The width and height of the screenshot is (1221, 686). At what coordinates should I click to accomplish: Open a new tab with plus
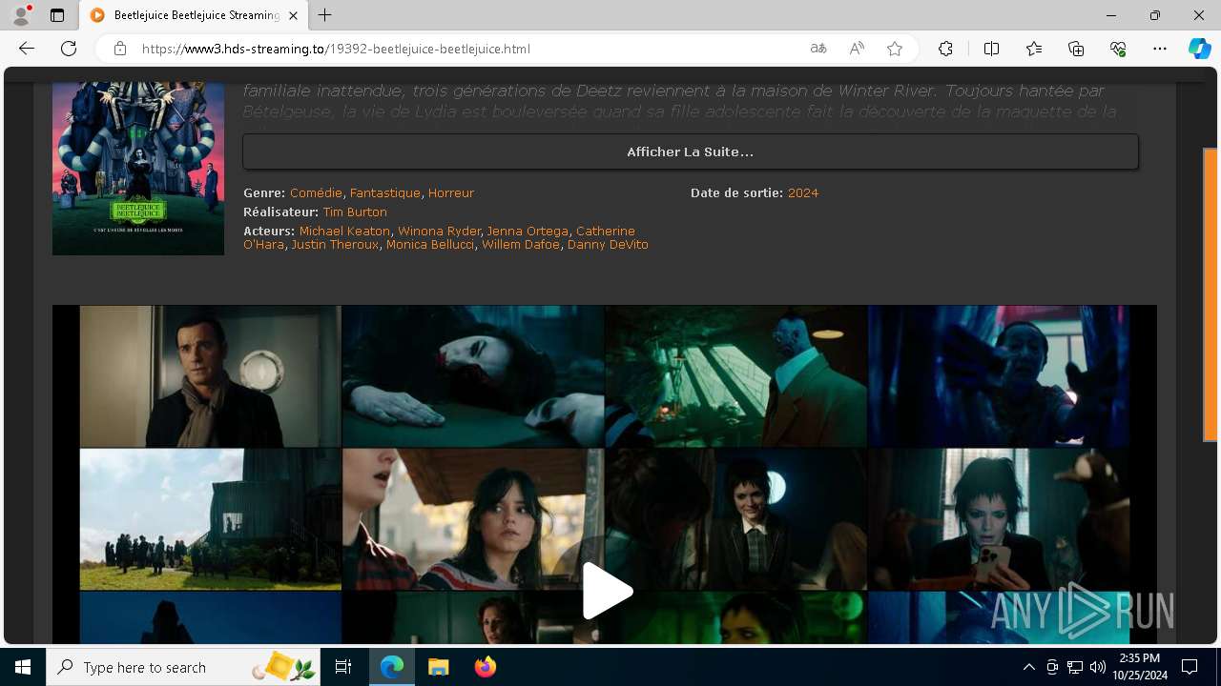click(x=325, y=15)
